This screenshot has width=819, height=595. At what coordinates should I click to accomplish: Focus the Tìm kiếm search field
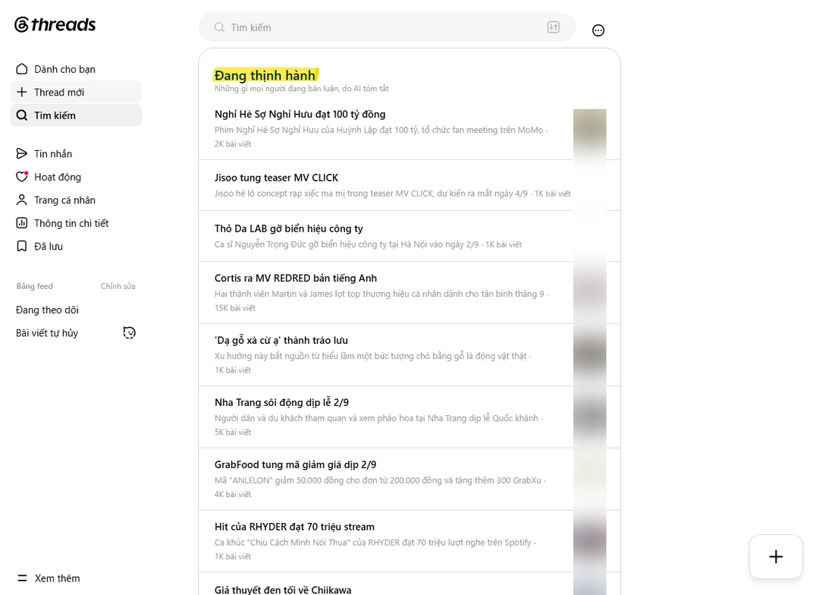[387, 27]
